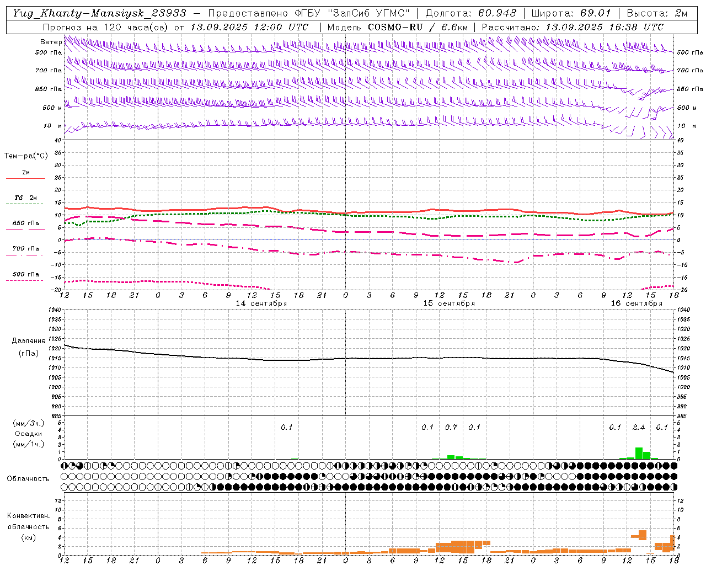Select 'Прогноз на 120 часа(ов)' forecast text
This screenshot has width=706, height=565.
(x=106, y=27)
